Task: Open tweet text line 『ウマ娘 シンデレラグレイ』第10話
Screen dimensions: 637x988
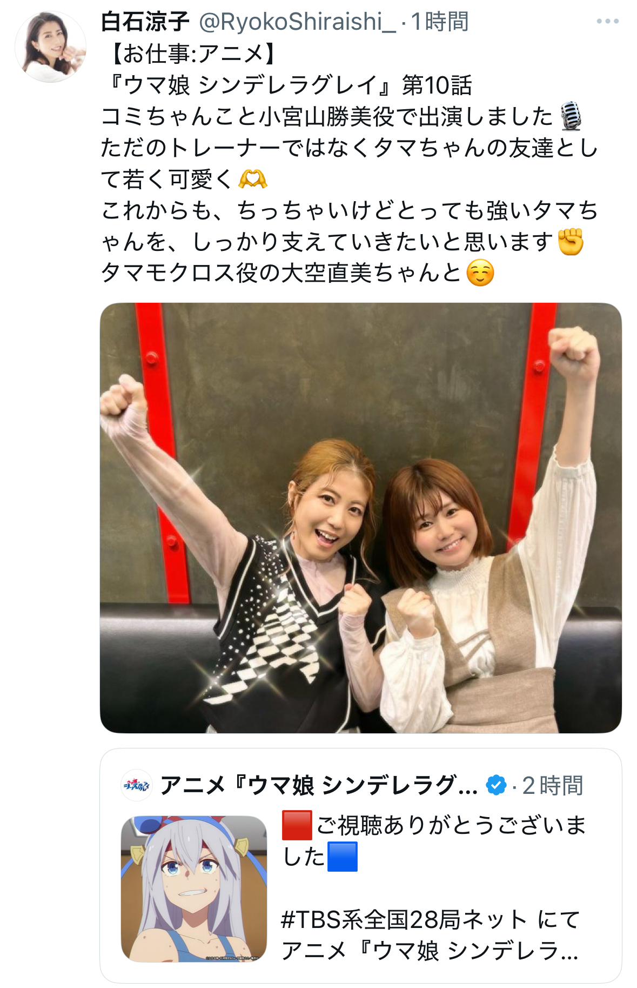Action: 287,85
